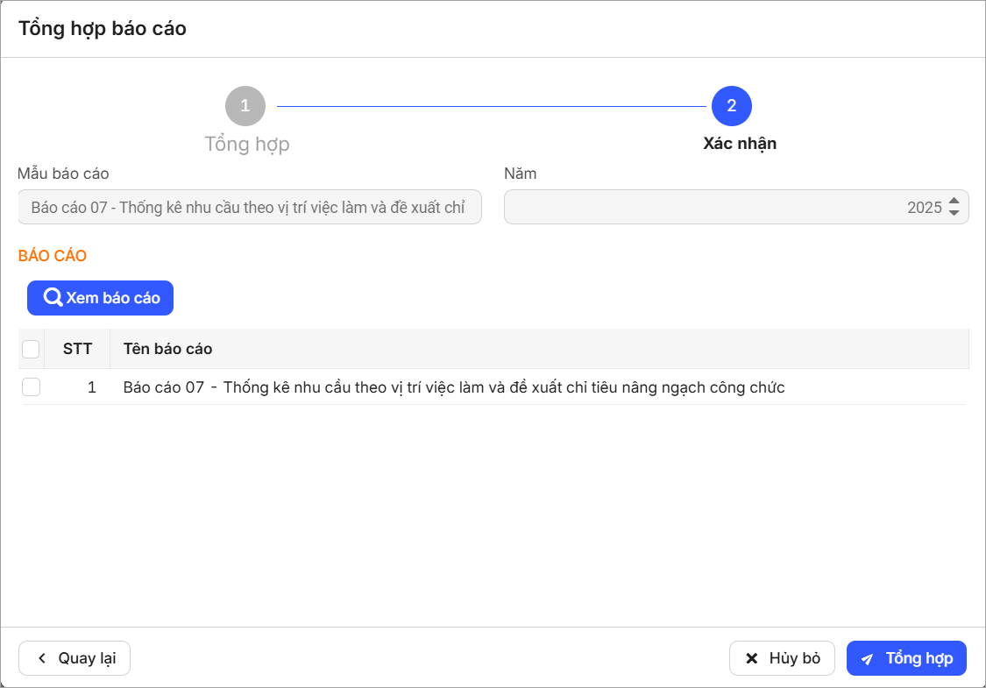The height and width of the screenshot is (688, 986).
Task: Increase the year with the up arrow
Action: 954,202
